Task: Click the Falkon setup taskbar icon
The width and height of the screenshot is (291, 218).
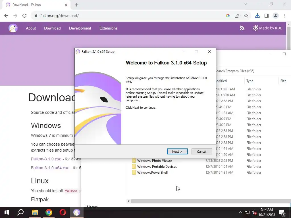Action: tap(77, 212)
